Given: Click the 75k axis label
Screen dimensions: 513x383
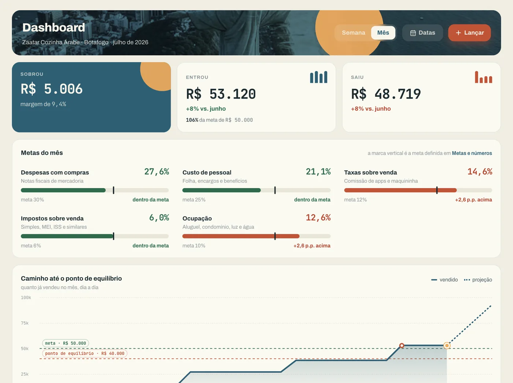Looking at the screenshot, I should pyautogui.click(x=25, y=323).
